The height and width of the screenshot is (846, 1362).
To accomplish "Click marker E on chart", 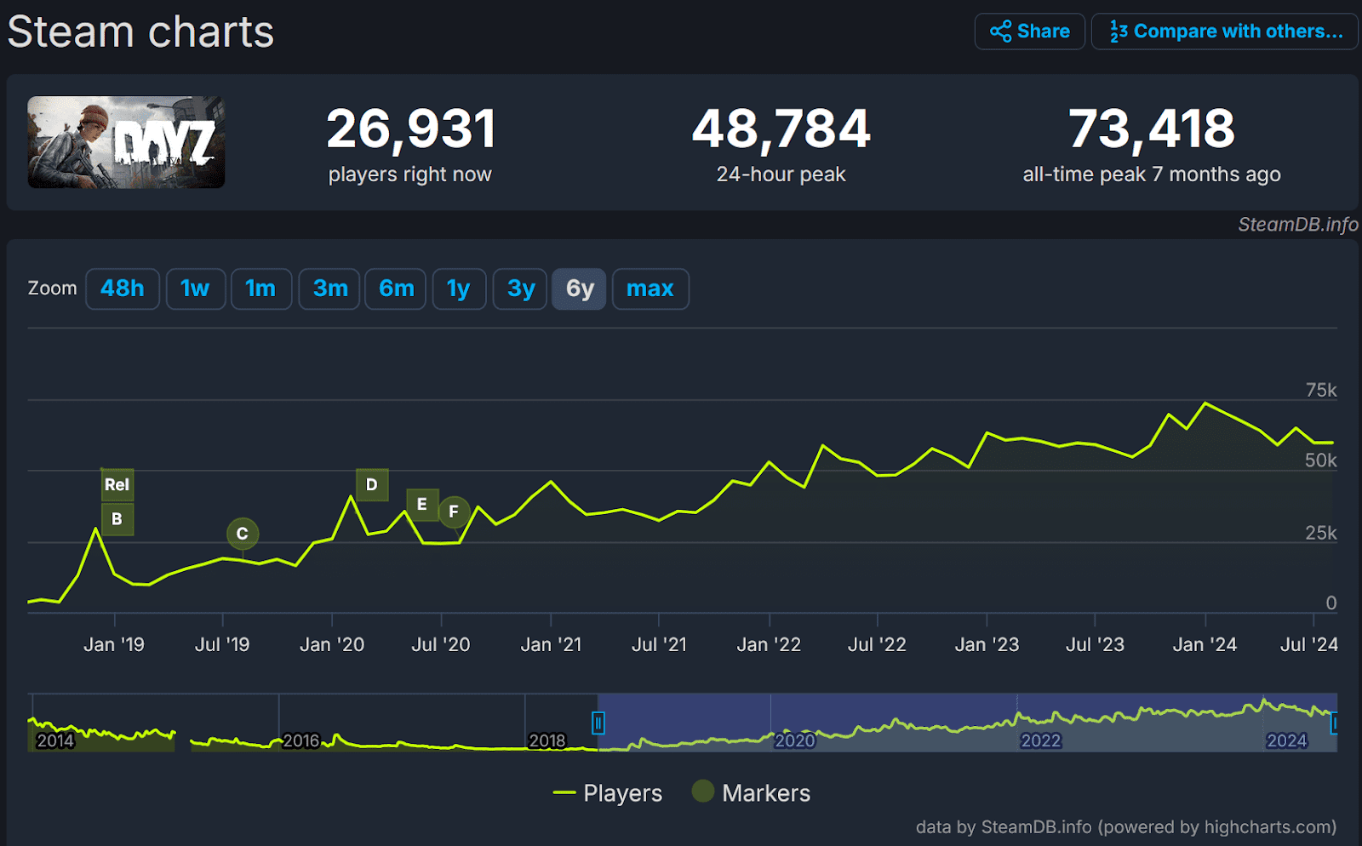I will pos(422,505).
